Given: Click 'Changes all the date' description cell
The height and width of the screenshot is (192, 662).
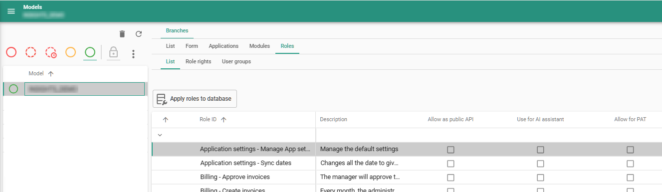Looking at the screenshot, I should click(360, 163).
